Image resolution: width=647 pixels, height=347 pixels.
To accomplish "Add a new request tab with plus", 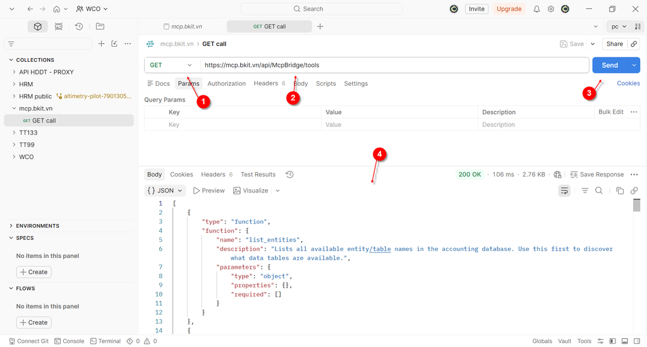I will (x=320, y=26).
